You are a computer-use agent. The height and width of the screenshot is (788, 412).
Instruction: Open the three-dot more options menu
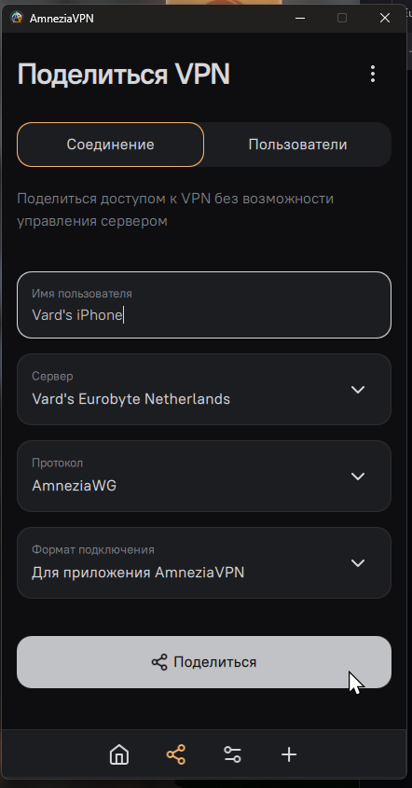(372, 74)
